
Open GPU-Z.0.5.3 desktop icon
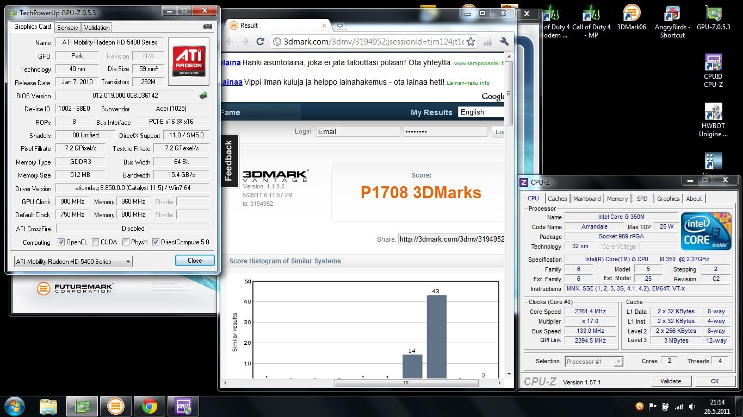coord(713,17)
